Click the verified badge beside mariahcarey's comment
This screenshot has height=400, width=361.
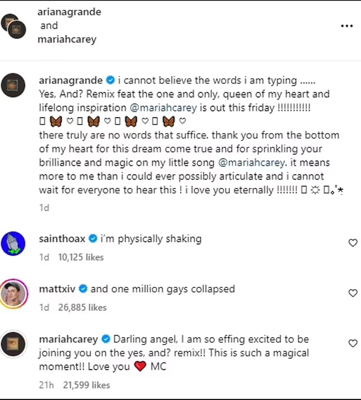point(106,339)
